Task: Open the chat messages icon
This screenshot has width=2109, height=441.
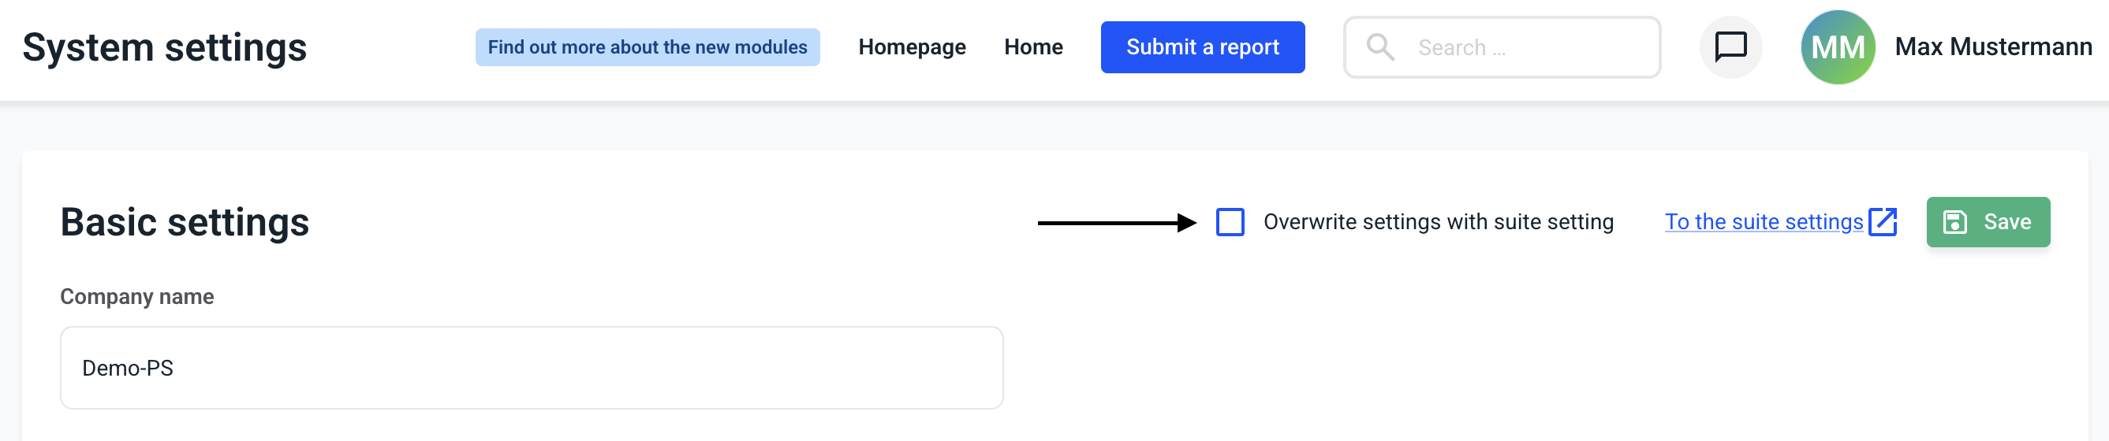Action: (1730, 47)
